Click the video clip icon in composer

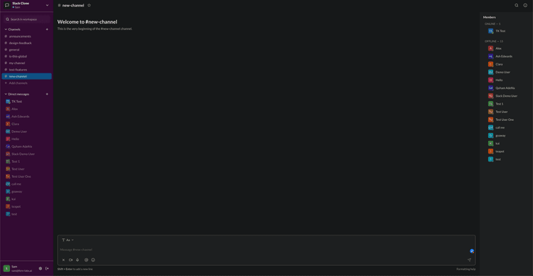click(70, 260)
